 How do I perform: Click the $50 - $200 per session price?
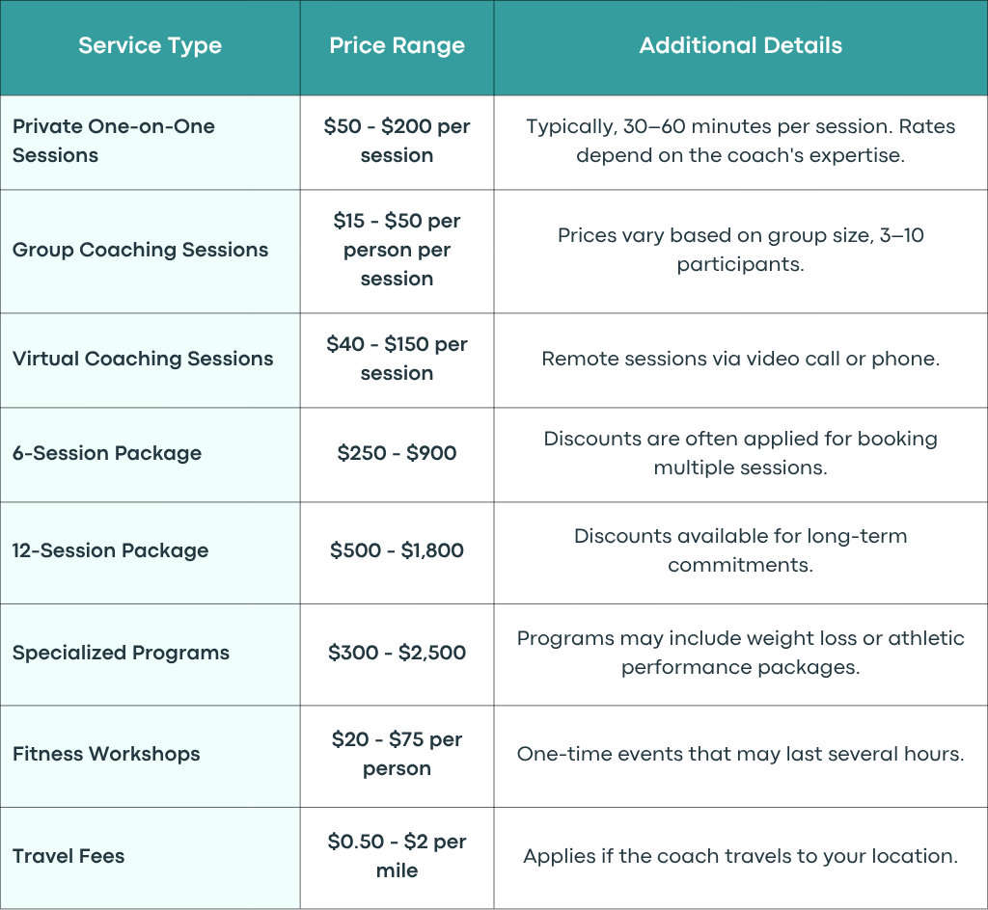tap(397, 141)
